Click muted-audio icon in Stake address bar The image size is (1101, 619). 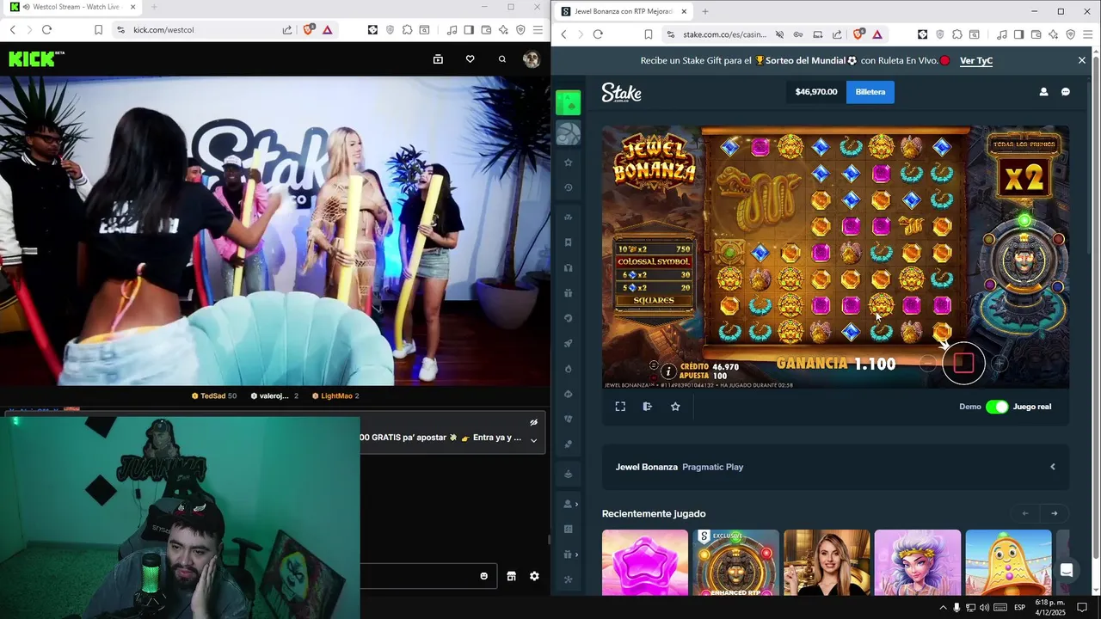779,34
